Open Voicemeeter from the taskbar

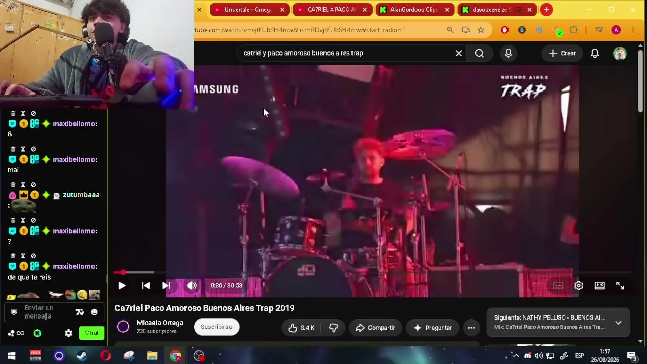(35, 356)
